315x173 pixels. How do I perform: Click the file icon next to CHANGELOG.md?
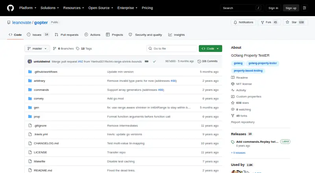click(30, 143)
